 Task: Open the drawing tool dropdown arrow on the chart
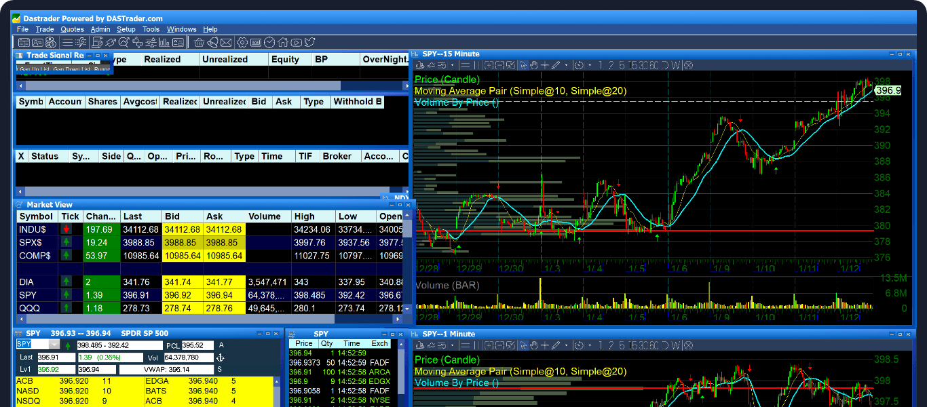pos(565,64)
